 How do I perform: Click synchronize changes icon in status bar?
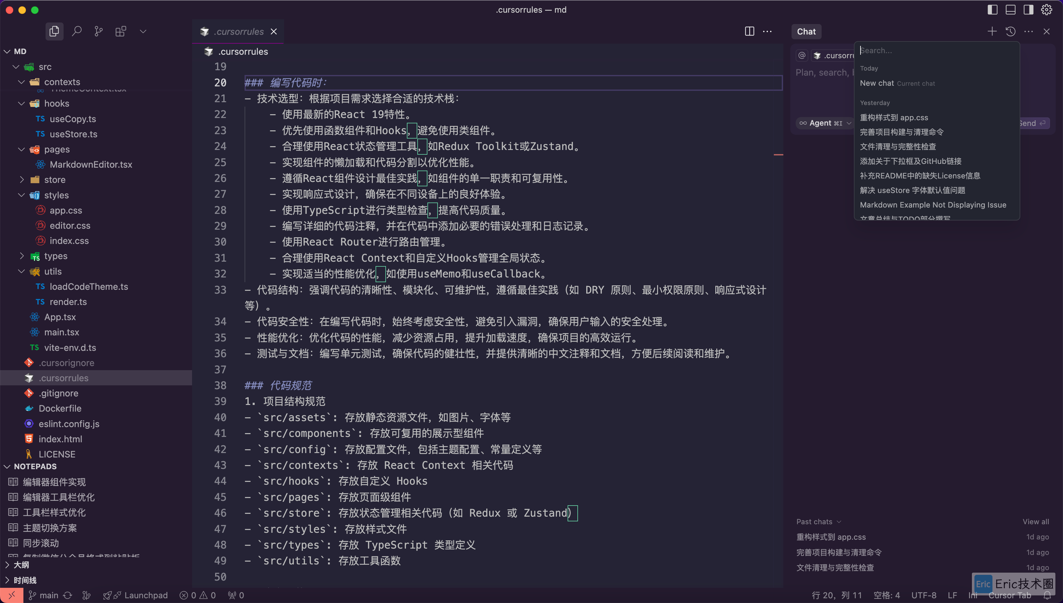tap(67, 595)
